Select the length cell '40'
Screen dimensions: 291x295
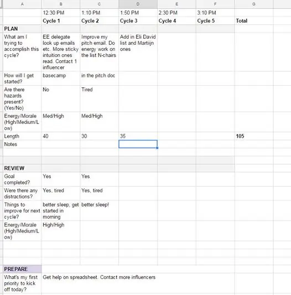point(61,136)
